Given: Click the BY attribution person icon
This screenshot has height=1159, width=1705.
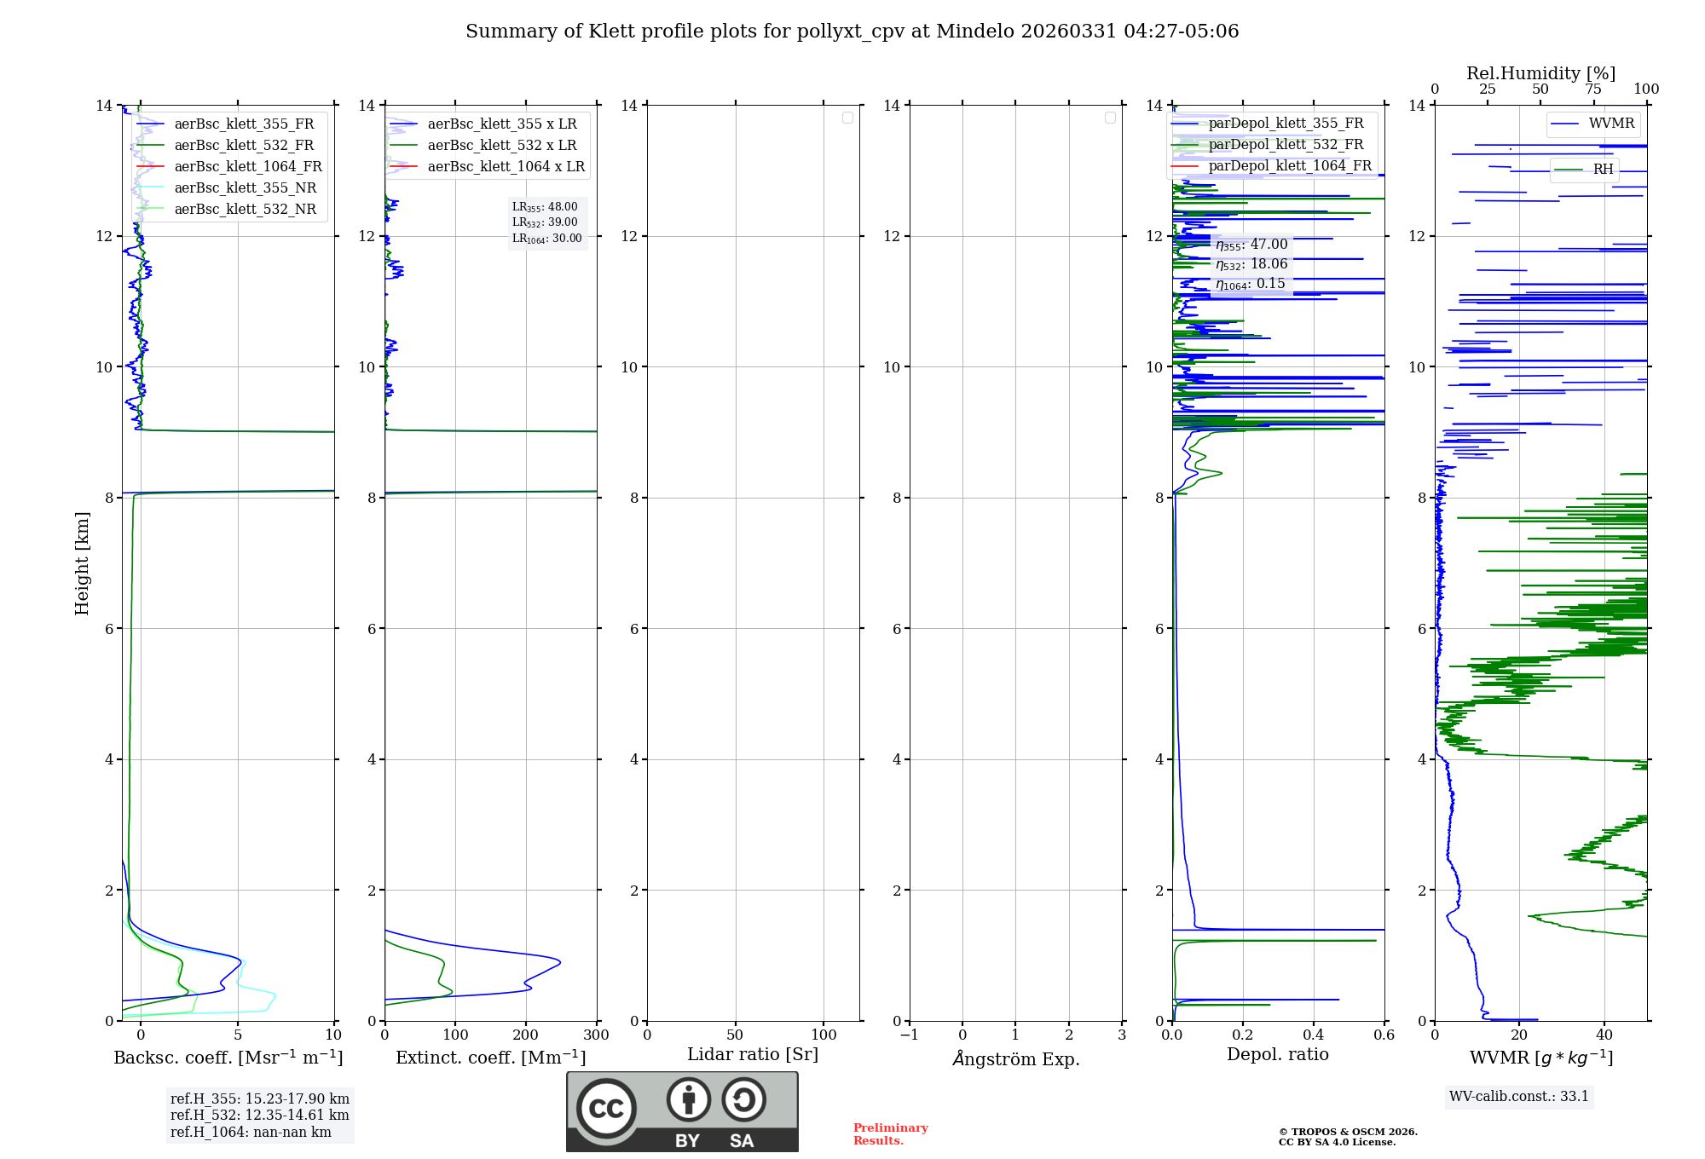Looking at the screenshot, I should click(688, 1100).
